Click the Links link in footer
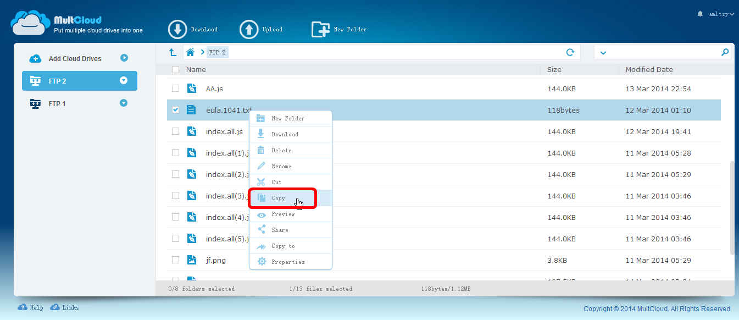 click(x=70, y=308)
